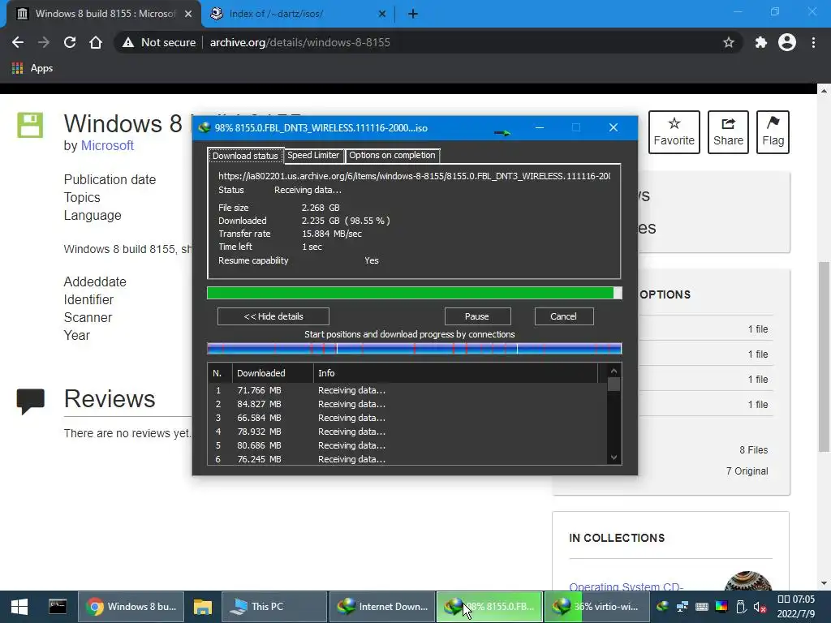Click the connections progress segment bar
This screenshot has height=623, width=831.
click(x=414, y=348)
